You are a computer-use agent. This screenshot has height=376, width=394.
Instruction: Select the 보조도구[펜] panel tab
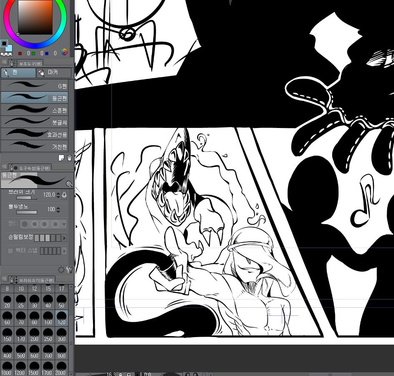[x=26, y=63]
